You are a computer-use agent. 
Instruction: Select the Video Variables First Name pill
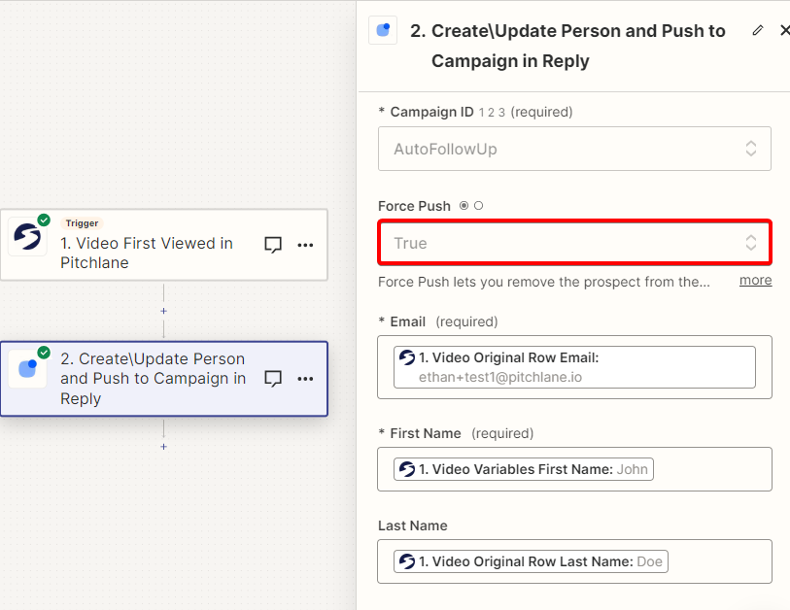coord(524,469)
